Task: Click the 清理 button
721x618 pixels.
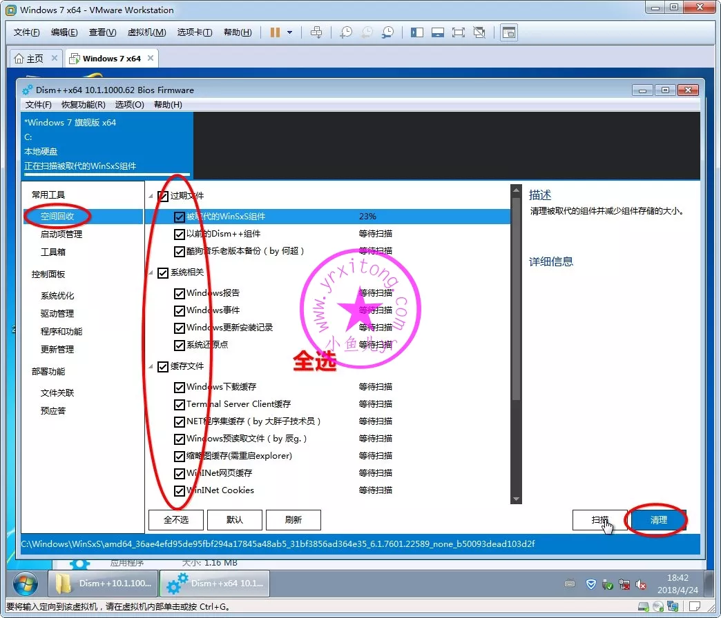Action: click(658, 520)
